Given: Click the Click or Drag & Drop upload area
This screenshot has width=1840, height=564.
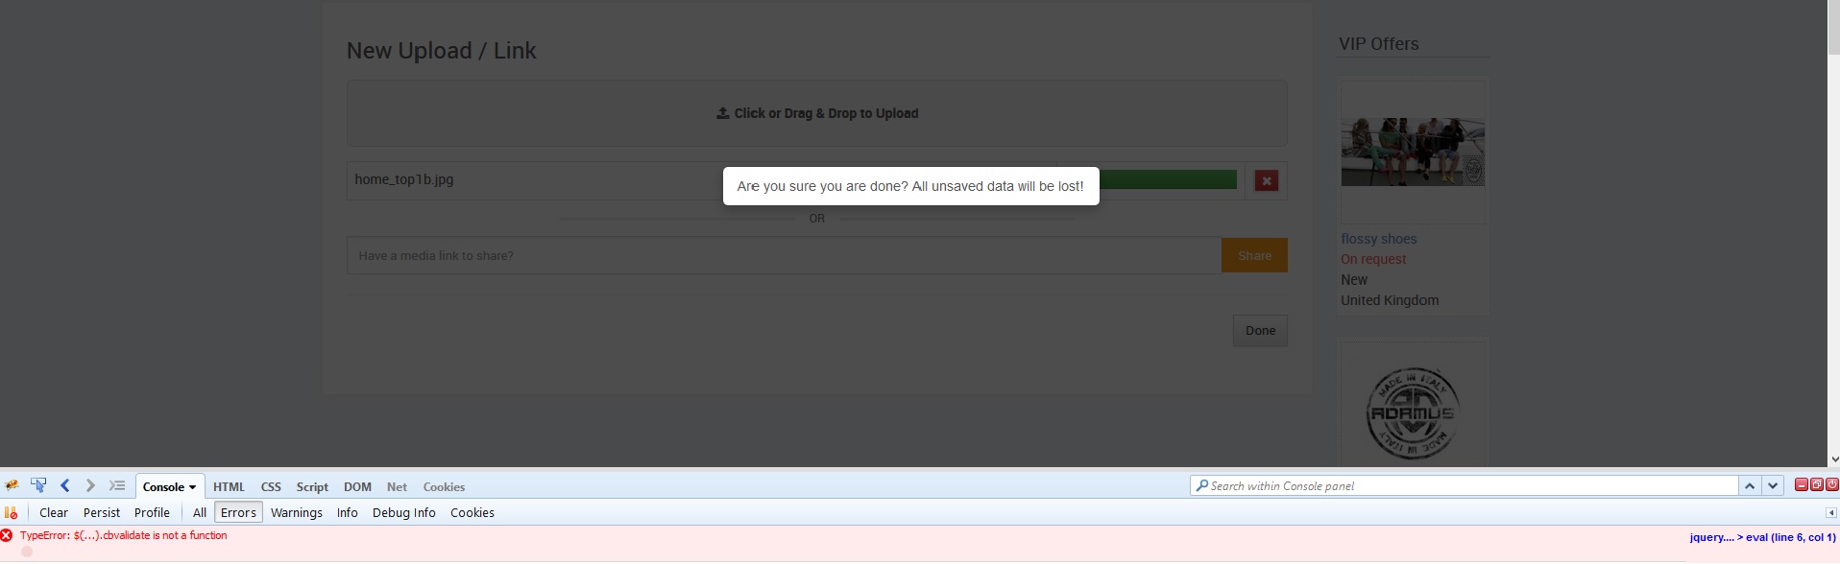Looking at the screenshot, I should tap(817, 113).
